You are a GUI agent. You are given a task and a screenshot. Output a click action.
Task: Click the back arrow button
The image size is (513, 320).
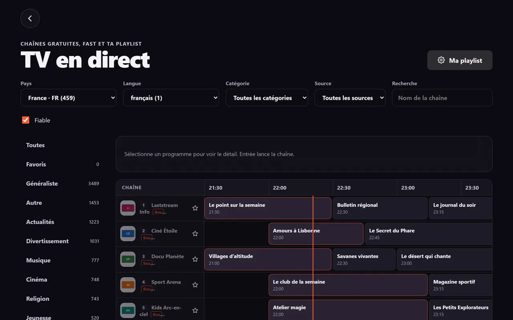coord(30,18)
